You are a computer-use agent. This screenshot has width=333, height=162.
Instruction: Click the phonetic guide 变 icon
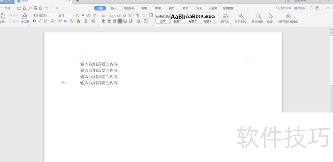[x=94, y=15]
